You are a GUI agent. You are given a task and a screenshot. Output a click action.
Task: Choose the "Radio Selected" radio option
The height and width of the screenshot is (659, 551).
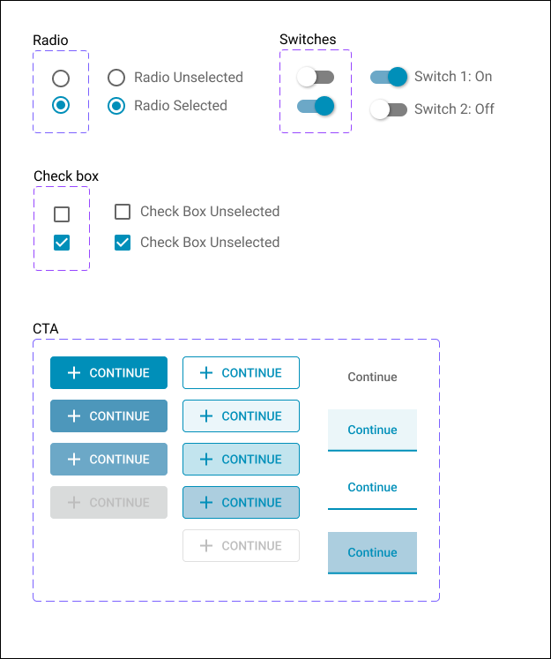tap(116, 106)
